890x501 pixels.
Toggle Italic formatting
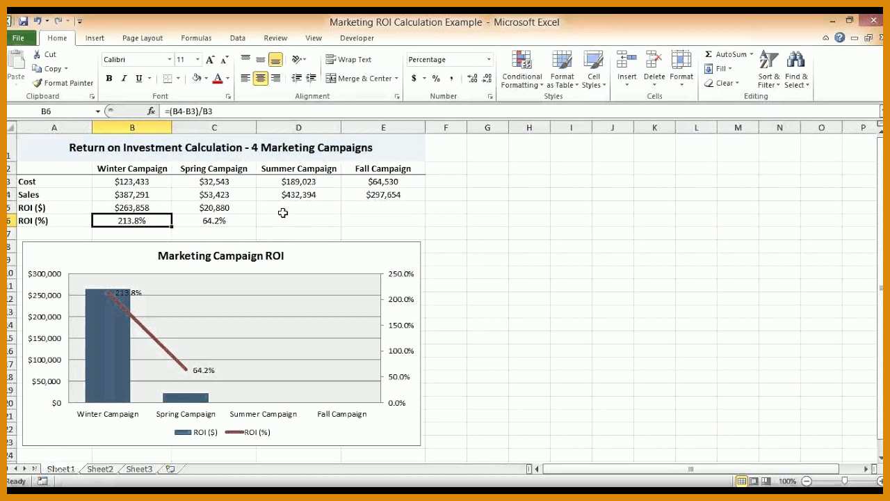pos(124,79)
